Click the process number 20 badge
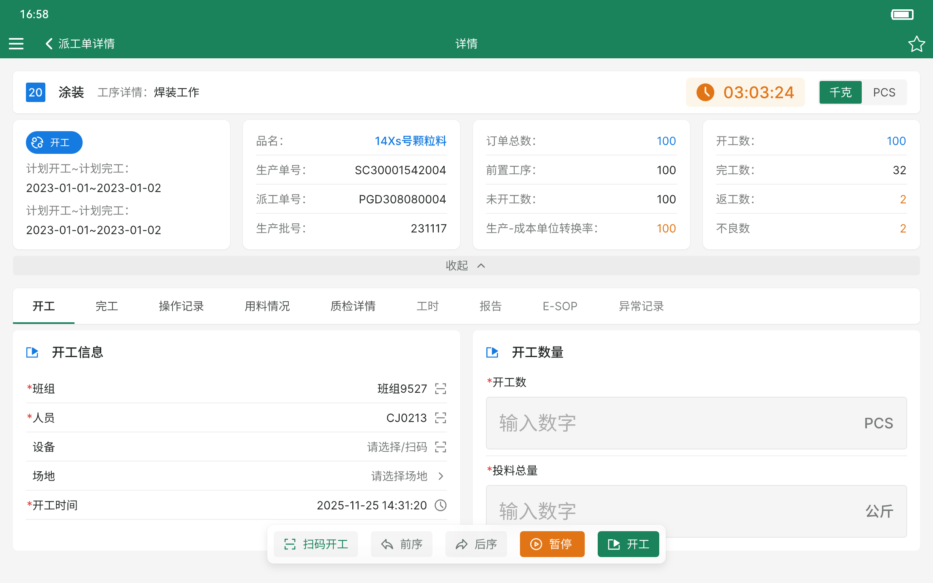Image resolution: width=933 pixels, height=583 pixels. (x=36, y=92)
